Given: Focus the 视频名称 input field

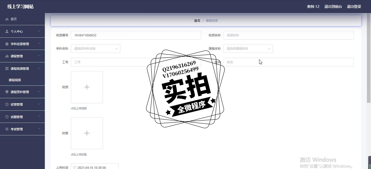Looking at the screenshot, I should (289, 35).
